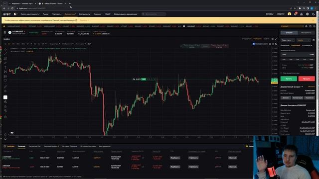
Task: Select the text annotation tool
Action: coord(5,67)
